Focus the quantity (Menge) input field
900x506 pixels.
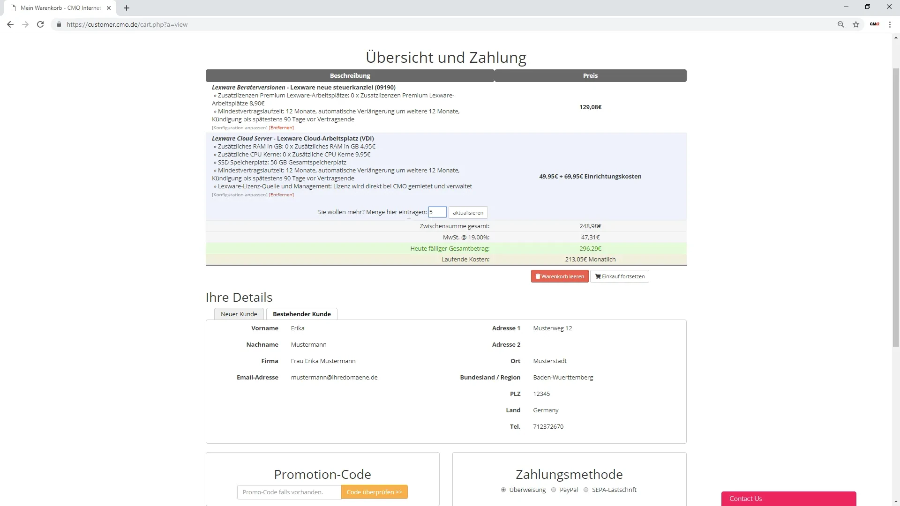437,212
